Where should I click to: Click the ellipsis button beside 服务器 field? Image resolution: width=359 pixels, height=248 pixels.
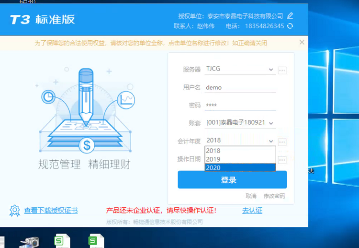[x=282, y=70]
